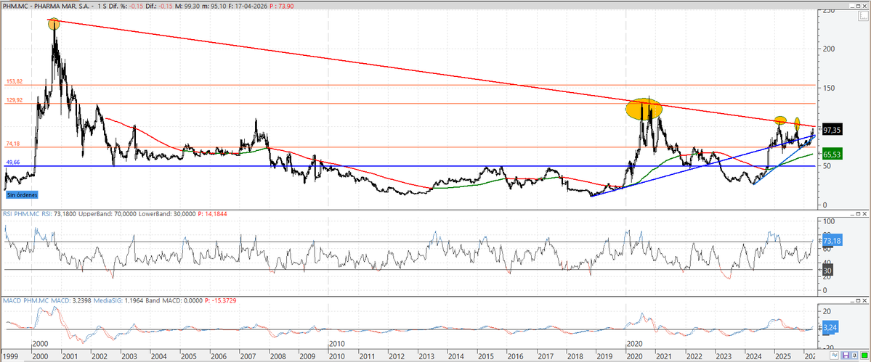Open the price axis scale settings icon
Image resolution: width=871 pixels, height=362 pixels.
pos(863,16)
